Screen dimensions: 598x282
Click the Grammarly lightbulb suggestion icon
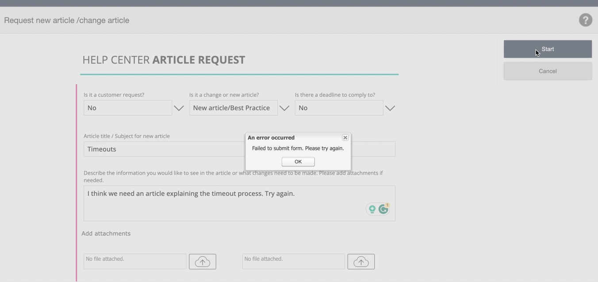click(x=372, y=209)
